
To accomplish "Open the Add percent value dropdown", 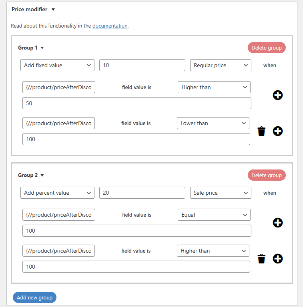I will pyautogui.click(x=57, y=193).
